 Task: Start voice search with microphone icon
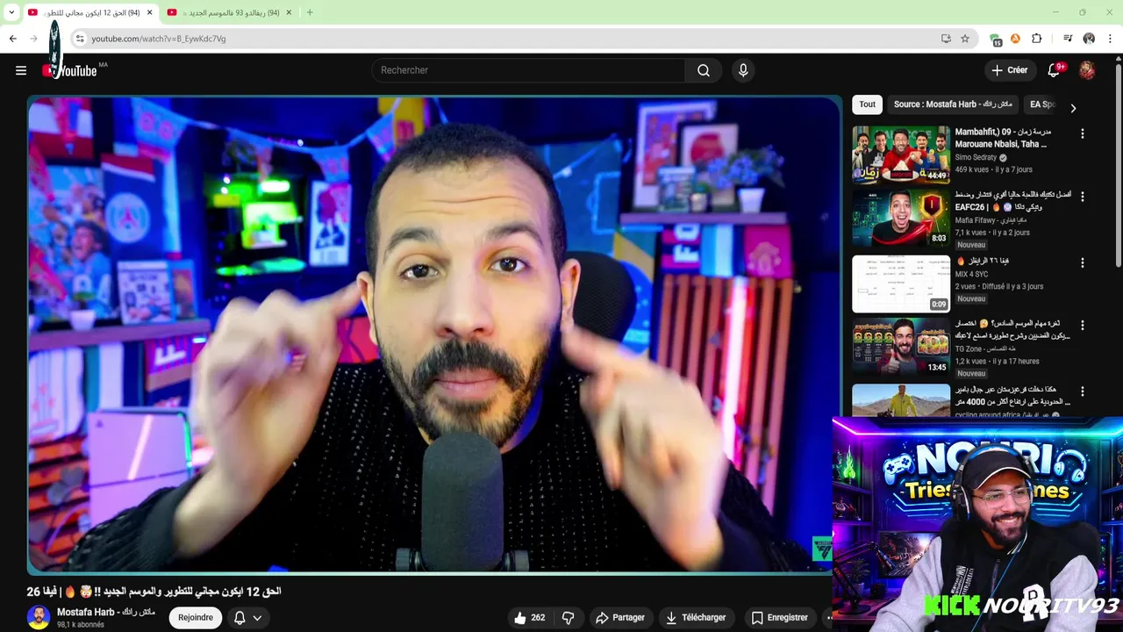coord(743,70)
